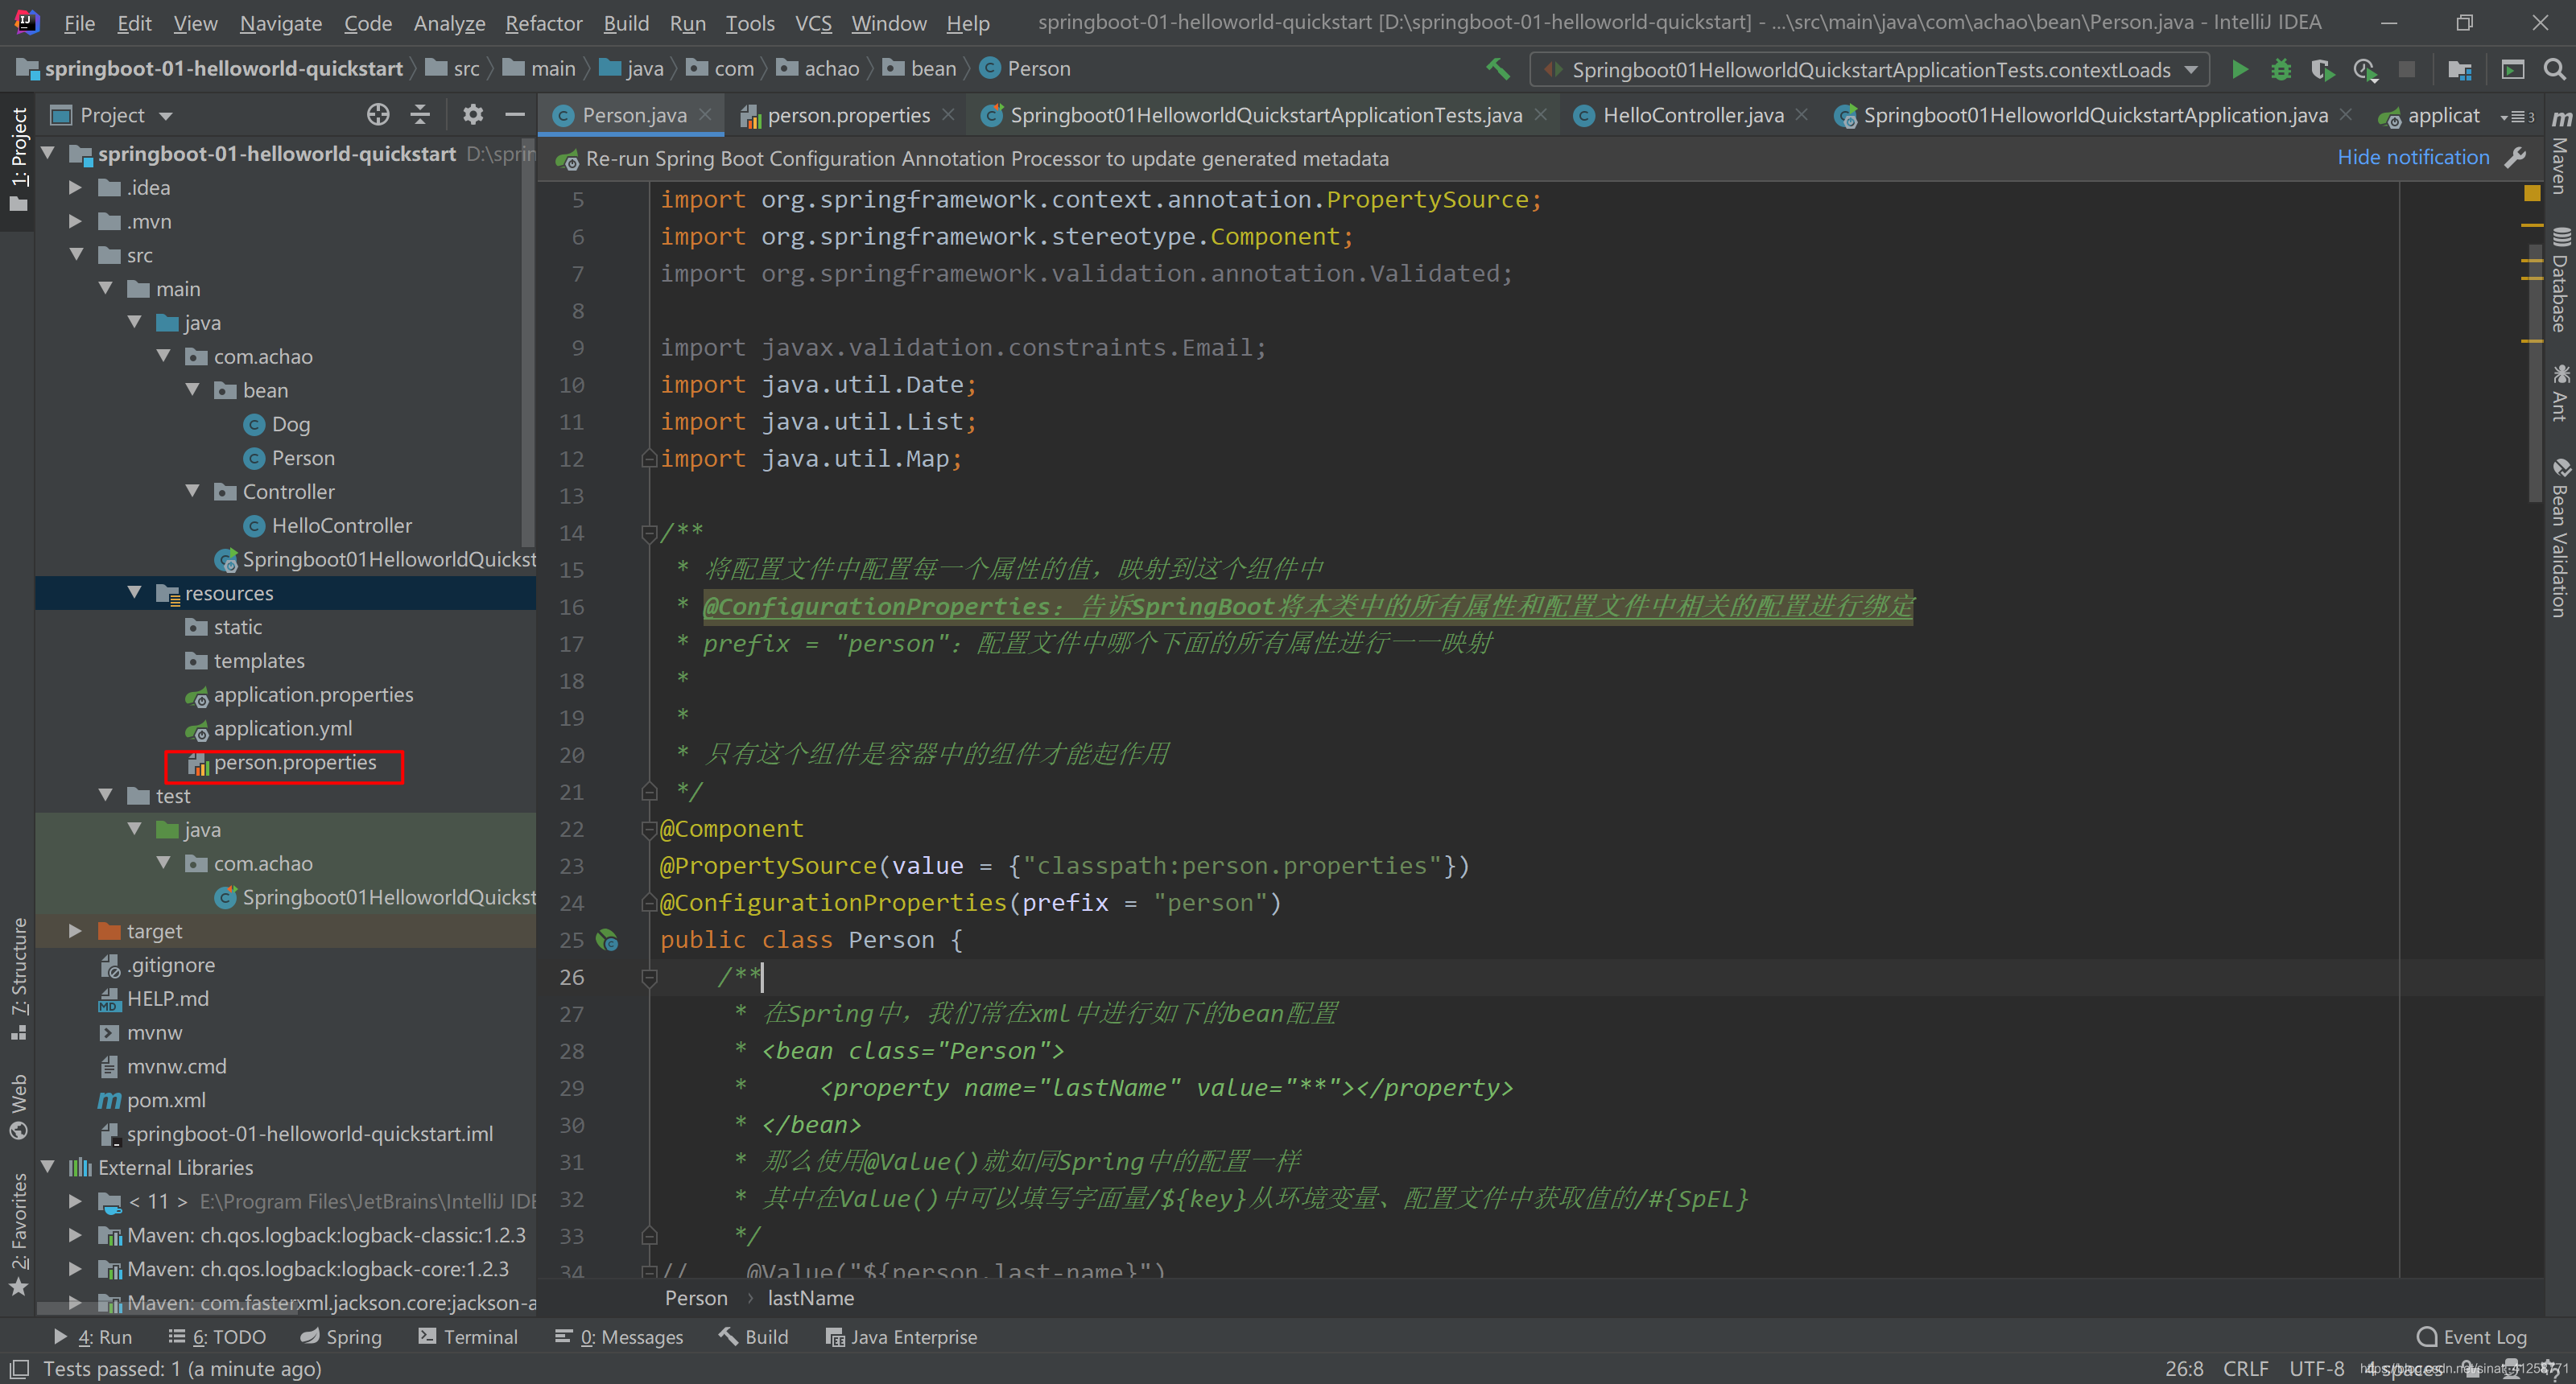Open Search Everywhere magnifier icon

click(x=2554, y=69)
